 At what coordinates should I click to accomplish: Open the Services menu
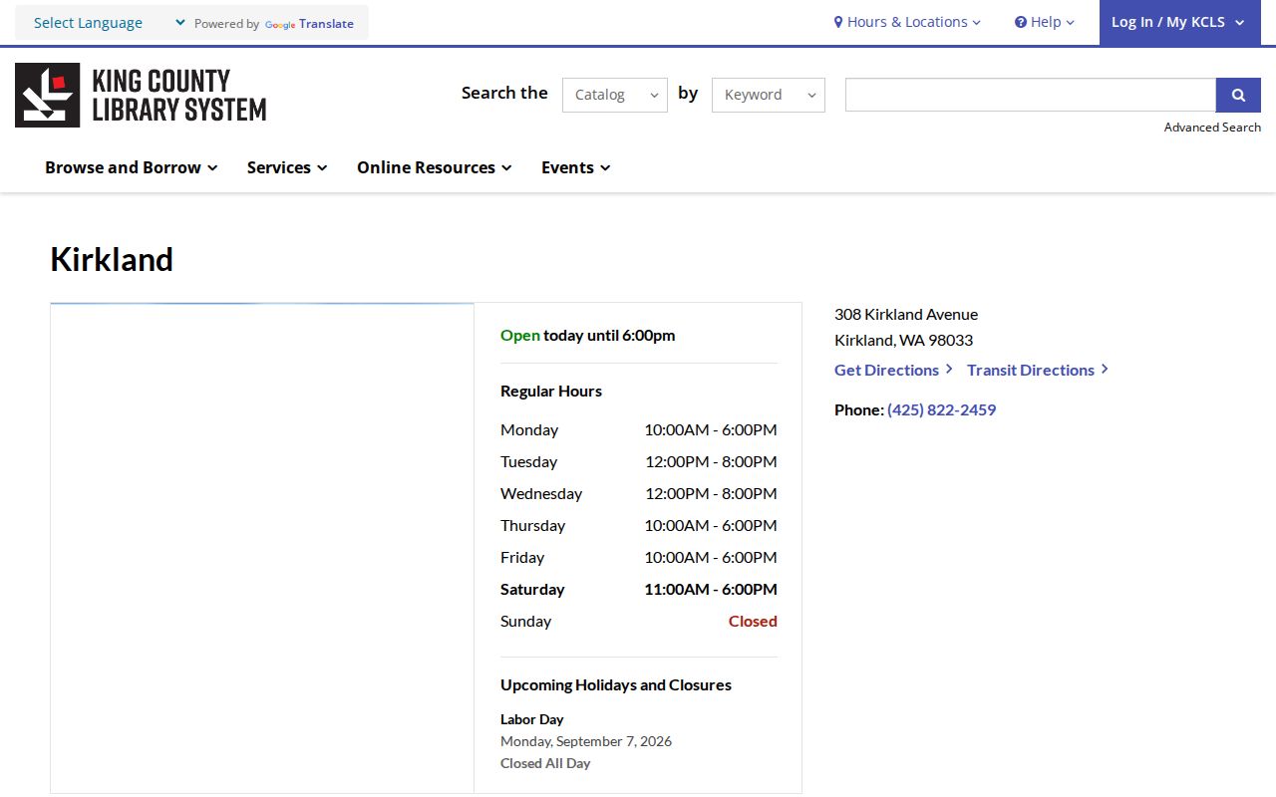[x=287, y=167]
